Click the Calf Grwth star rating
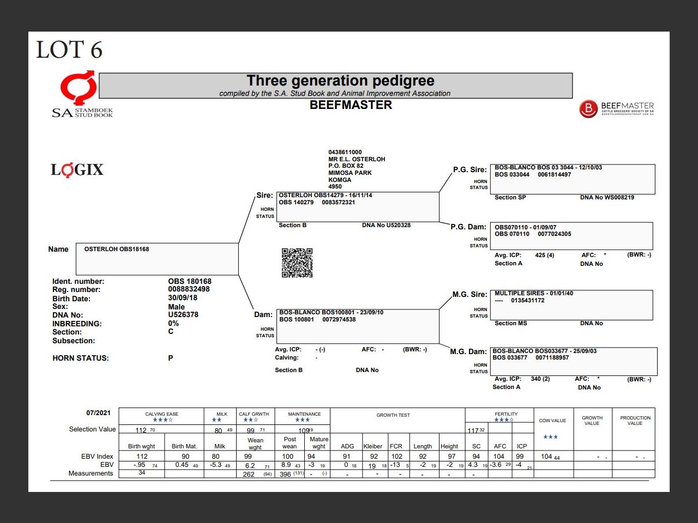The height and width of the screenshot is (523, 698). click(x=250, y=420)
